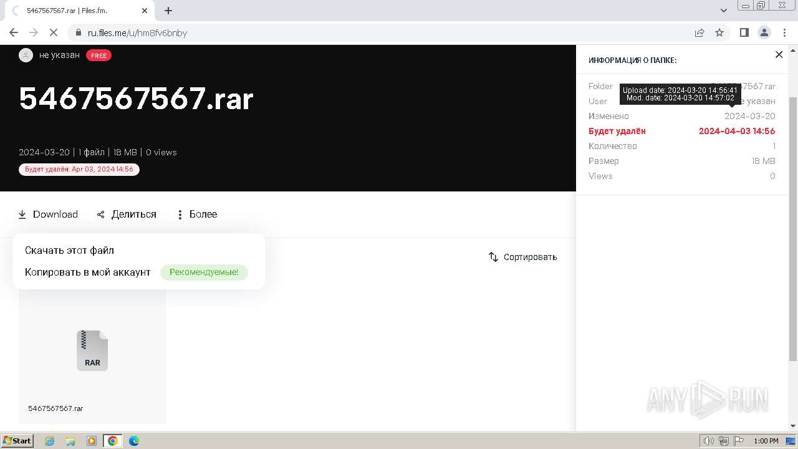Expand the tab search chevron
This screenshot has height=449, width=798.
724,11
